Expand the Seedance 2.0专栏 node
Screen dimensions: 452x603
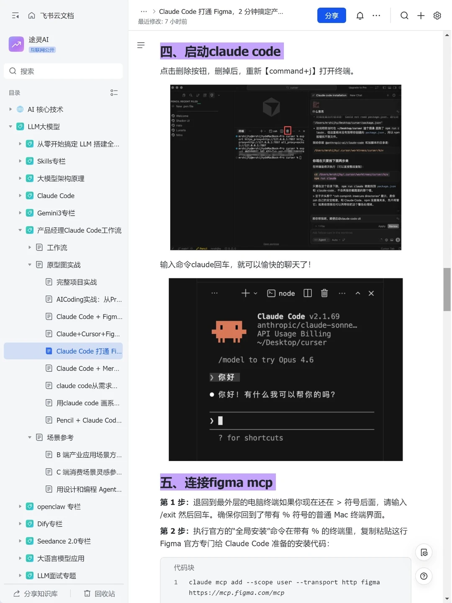[x=20, y=541]
